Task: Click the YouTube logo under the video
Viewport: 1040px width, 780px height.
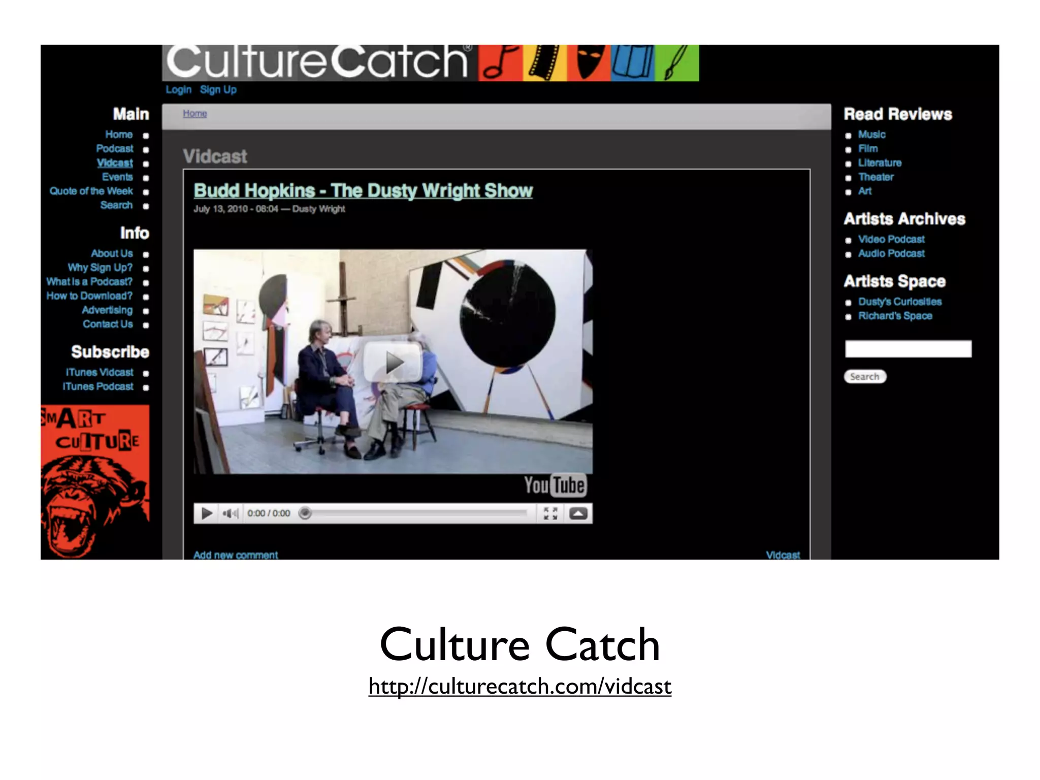Action: pyautogui.click(x=556, y=485)
